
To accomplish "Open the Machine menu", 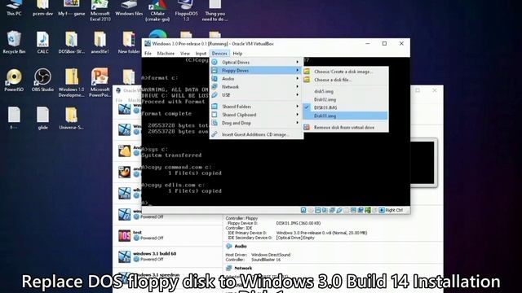I will (x=166, y=54).
